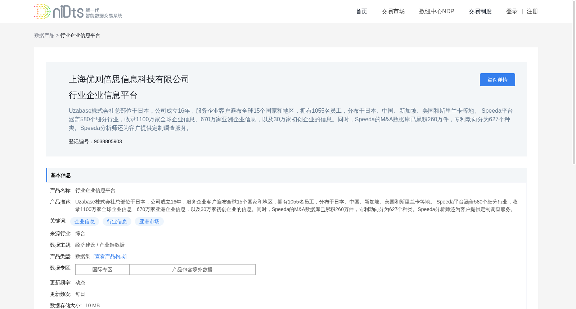Select 亚洲市场 keyword tag
The width and height of the screenshot is (576, 309).
[x=149, y=221]
